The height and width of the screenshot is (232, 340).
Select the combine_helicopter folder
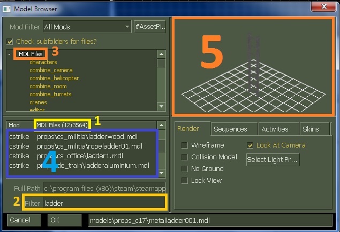click(x=54, y=78)
